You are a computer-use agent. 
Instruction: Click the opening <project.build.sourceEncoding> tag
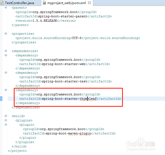click(44, 38)
